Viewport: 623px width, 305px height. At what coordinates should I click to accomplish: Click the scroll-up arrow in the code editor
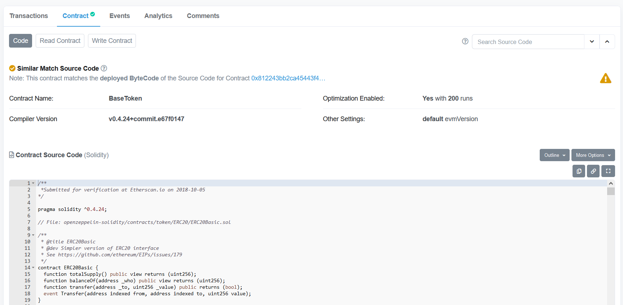[x=611, y=184]
